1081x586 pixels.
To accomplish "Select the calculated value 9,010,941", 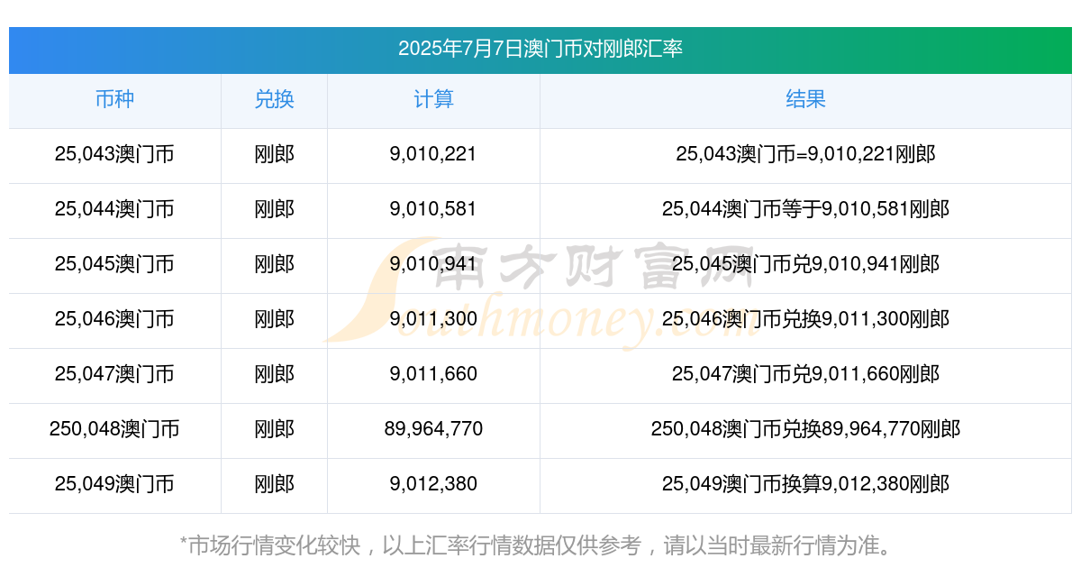I will pyautogui.click(x=433, y=264).
